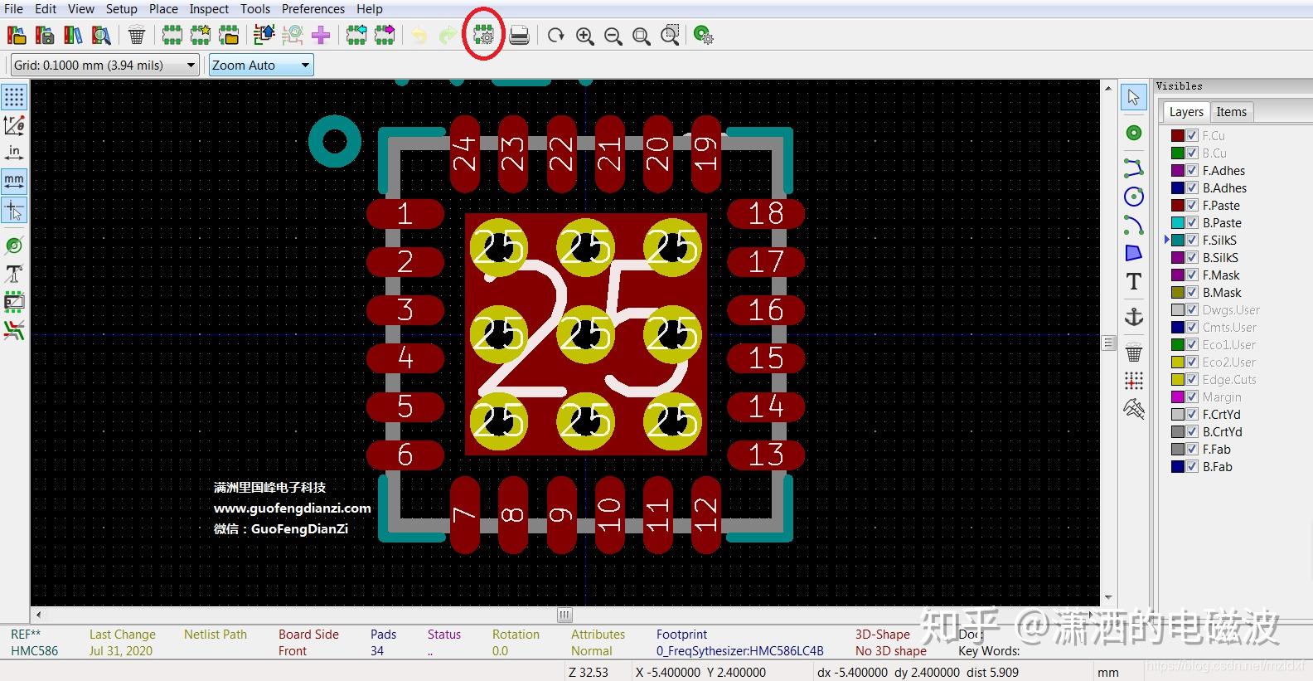Open the Inspect menu
This screenshot has height=681, width=1313.
[x=209, y=8]
